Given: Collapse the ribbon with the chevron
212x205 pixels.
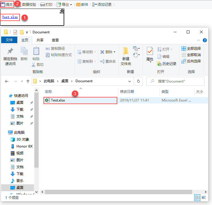Looking at the screenshot, I should pyautogui.click(x=198, y=40).
